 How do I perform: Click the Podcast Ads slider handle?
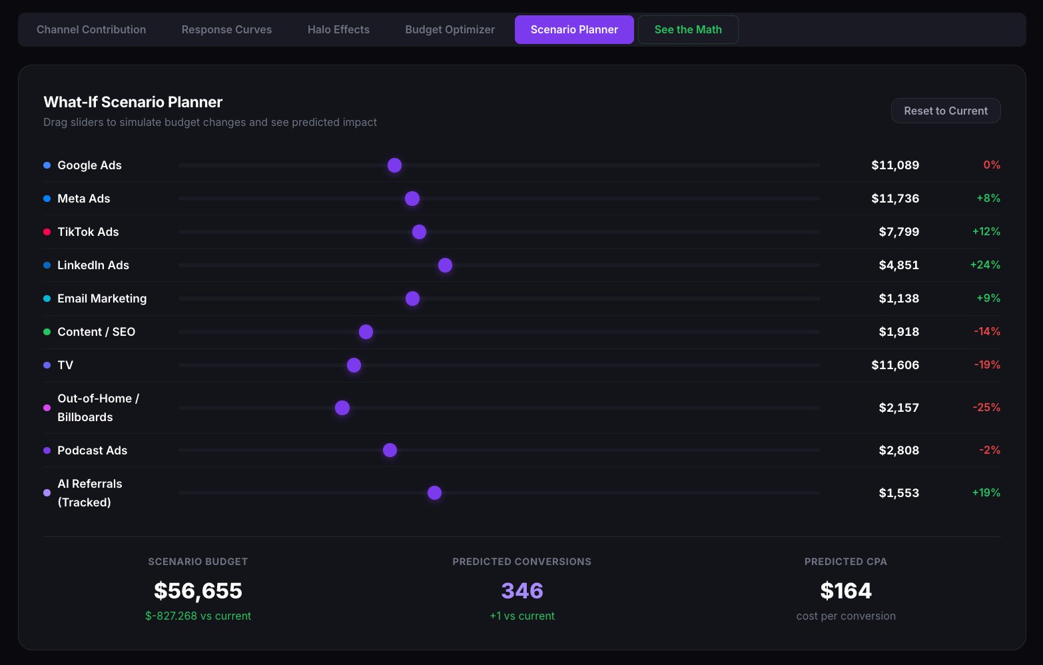coord(390,450)
